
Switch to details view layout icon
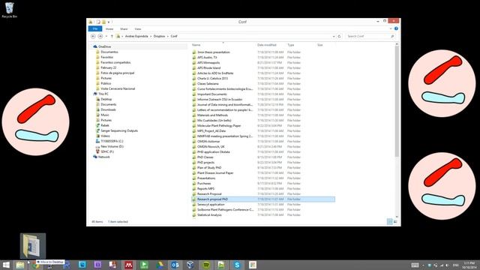coord(389,222)
